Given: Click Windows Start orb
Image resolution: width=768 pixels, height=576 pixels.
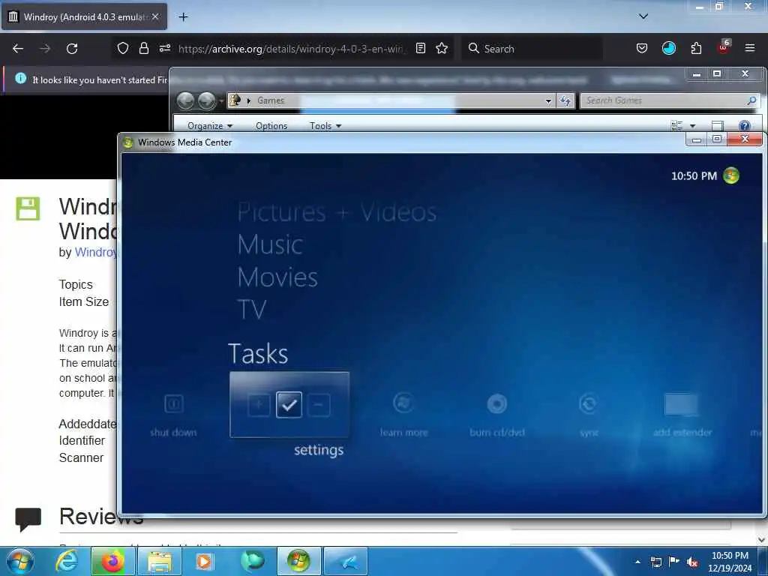Looking at the screenshot, I should tap(20, 561).
